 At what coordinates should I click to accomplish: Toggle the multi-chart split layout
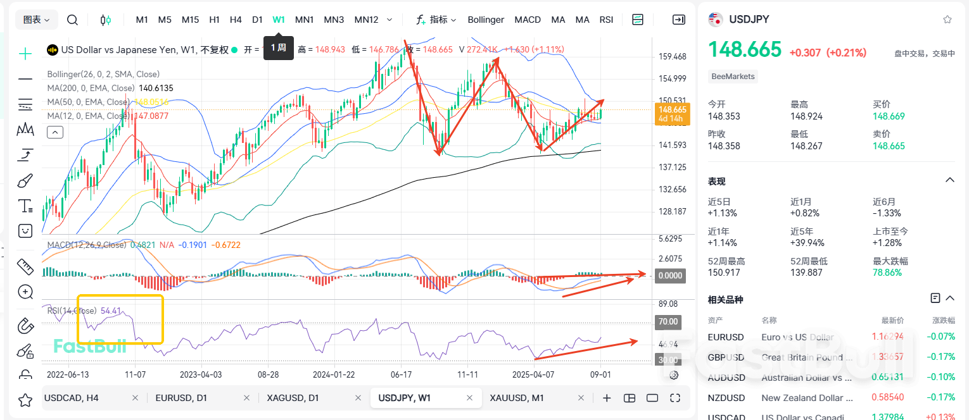tap(629, 397)
